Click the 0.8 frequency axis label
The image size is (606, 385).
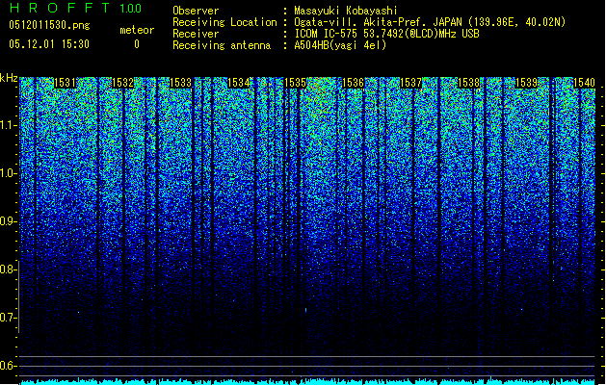[x=8, y=269]
